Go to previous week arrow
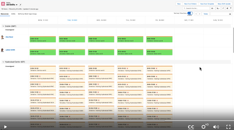The height and width of the screenshot is (130, 234). pos(196,14)
